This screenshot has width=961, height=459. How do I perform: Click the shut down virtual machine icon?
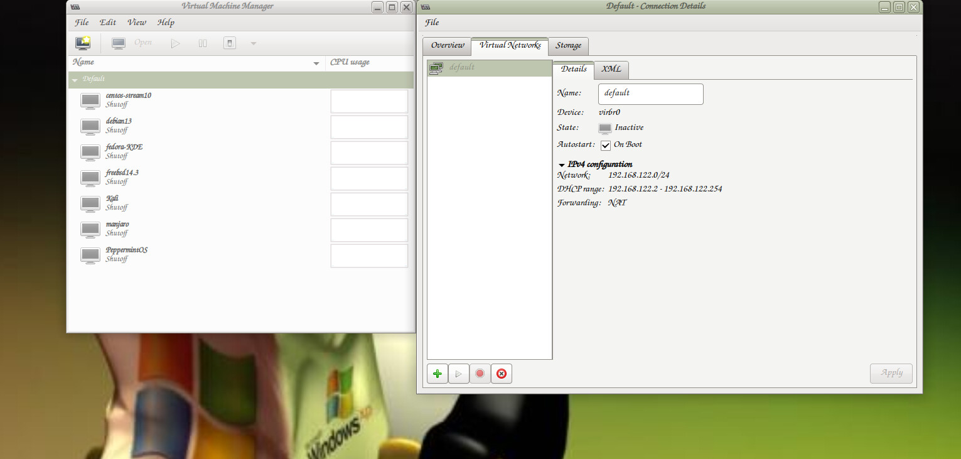[x=230, y=43]
